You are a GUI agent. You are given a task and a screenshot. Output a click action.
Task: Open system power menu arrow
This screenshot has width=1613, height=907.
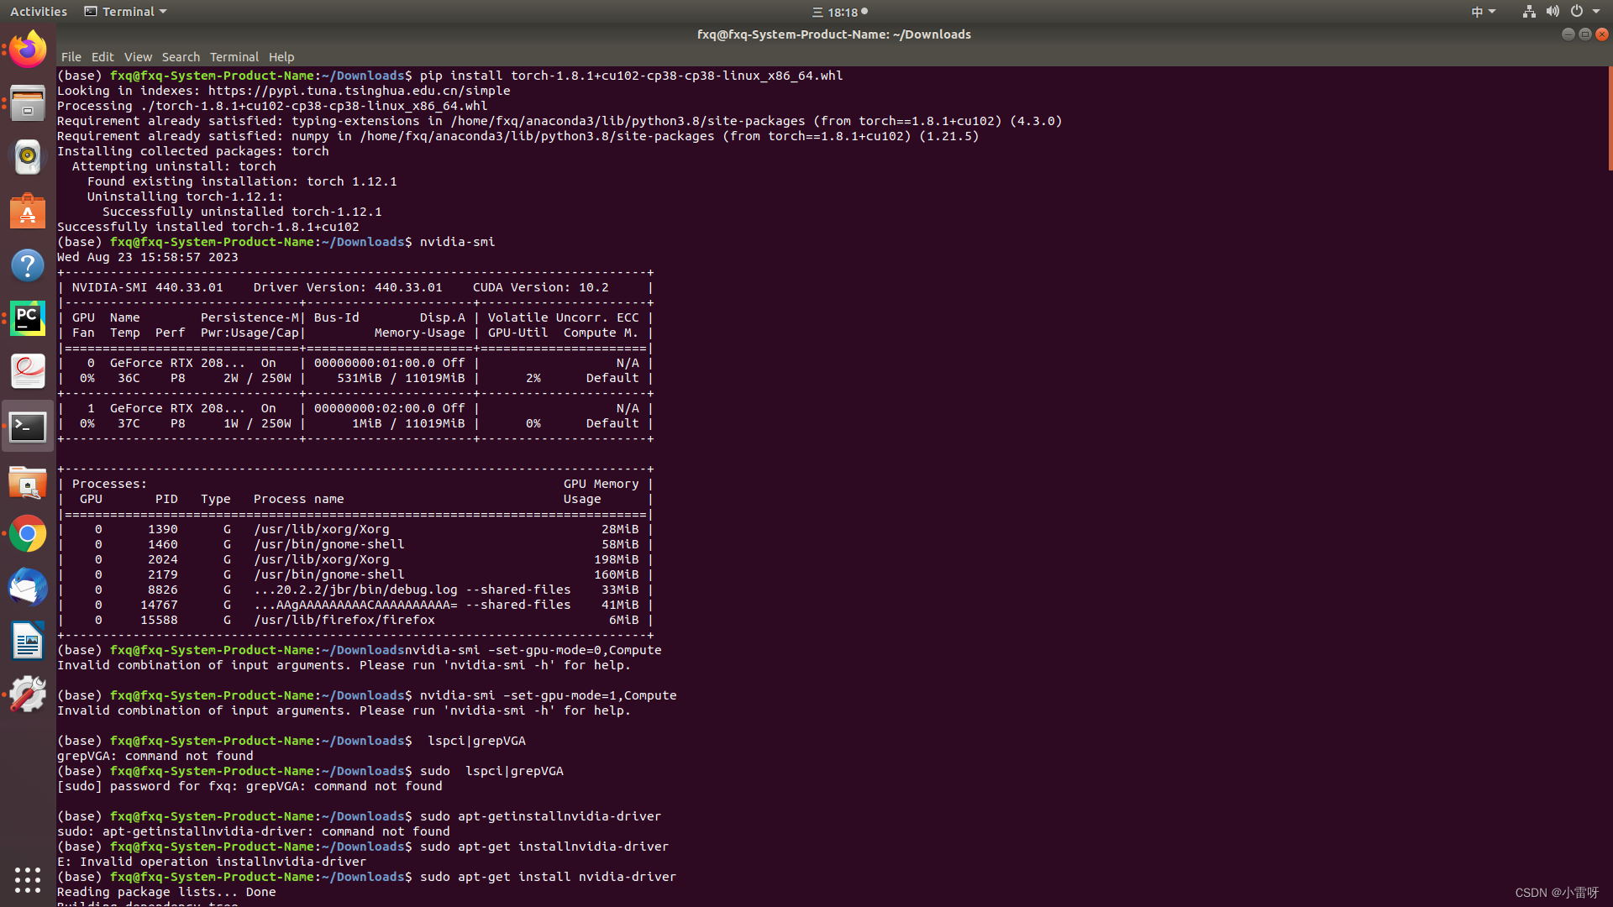(1595, 12)
